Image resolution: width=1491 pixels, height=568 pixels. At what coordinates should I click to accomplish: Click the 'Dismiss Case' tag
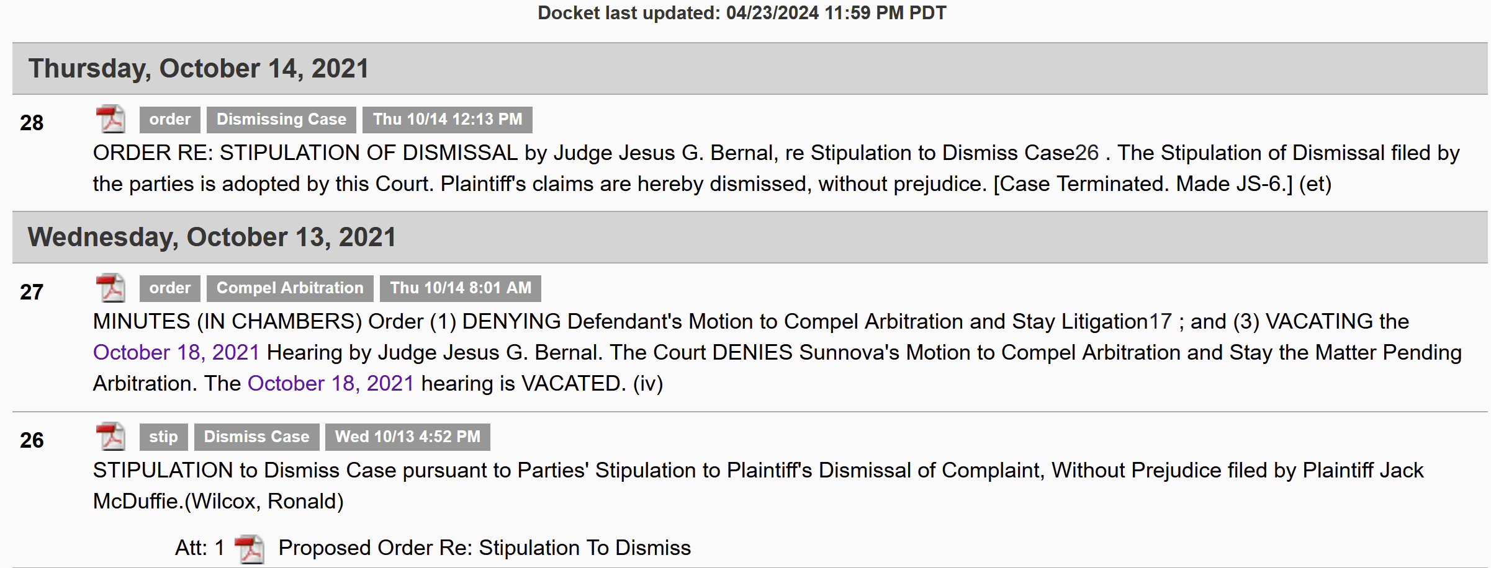(x=256, y=437)
